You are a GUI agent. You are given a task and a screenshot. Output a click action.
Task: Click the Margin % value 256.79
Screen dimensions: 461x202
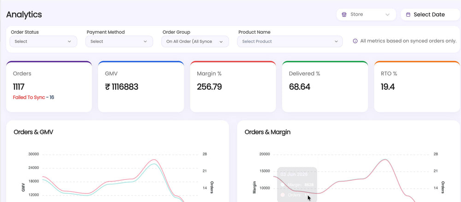coord(209,87)
